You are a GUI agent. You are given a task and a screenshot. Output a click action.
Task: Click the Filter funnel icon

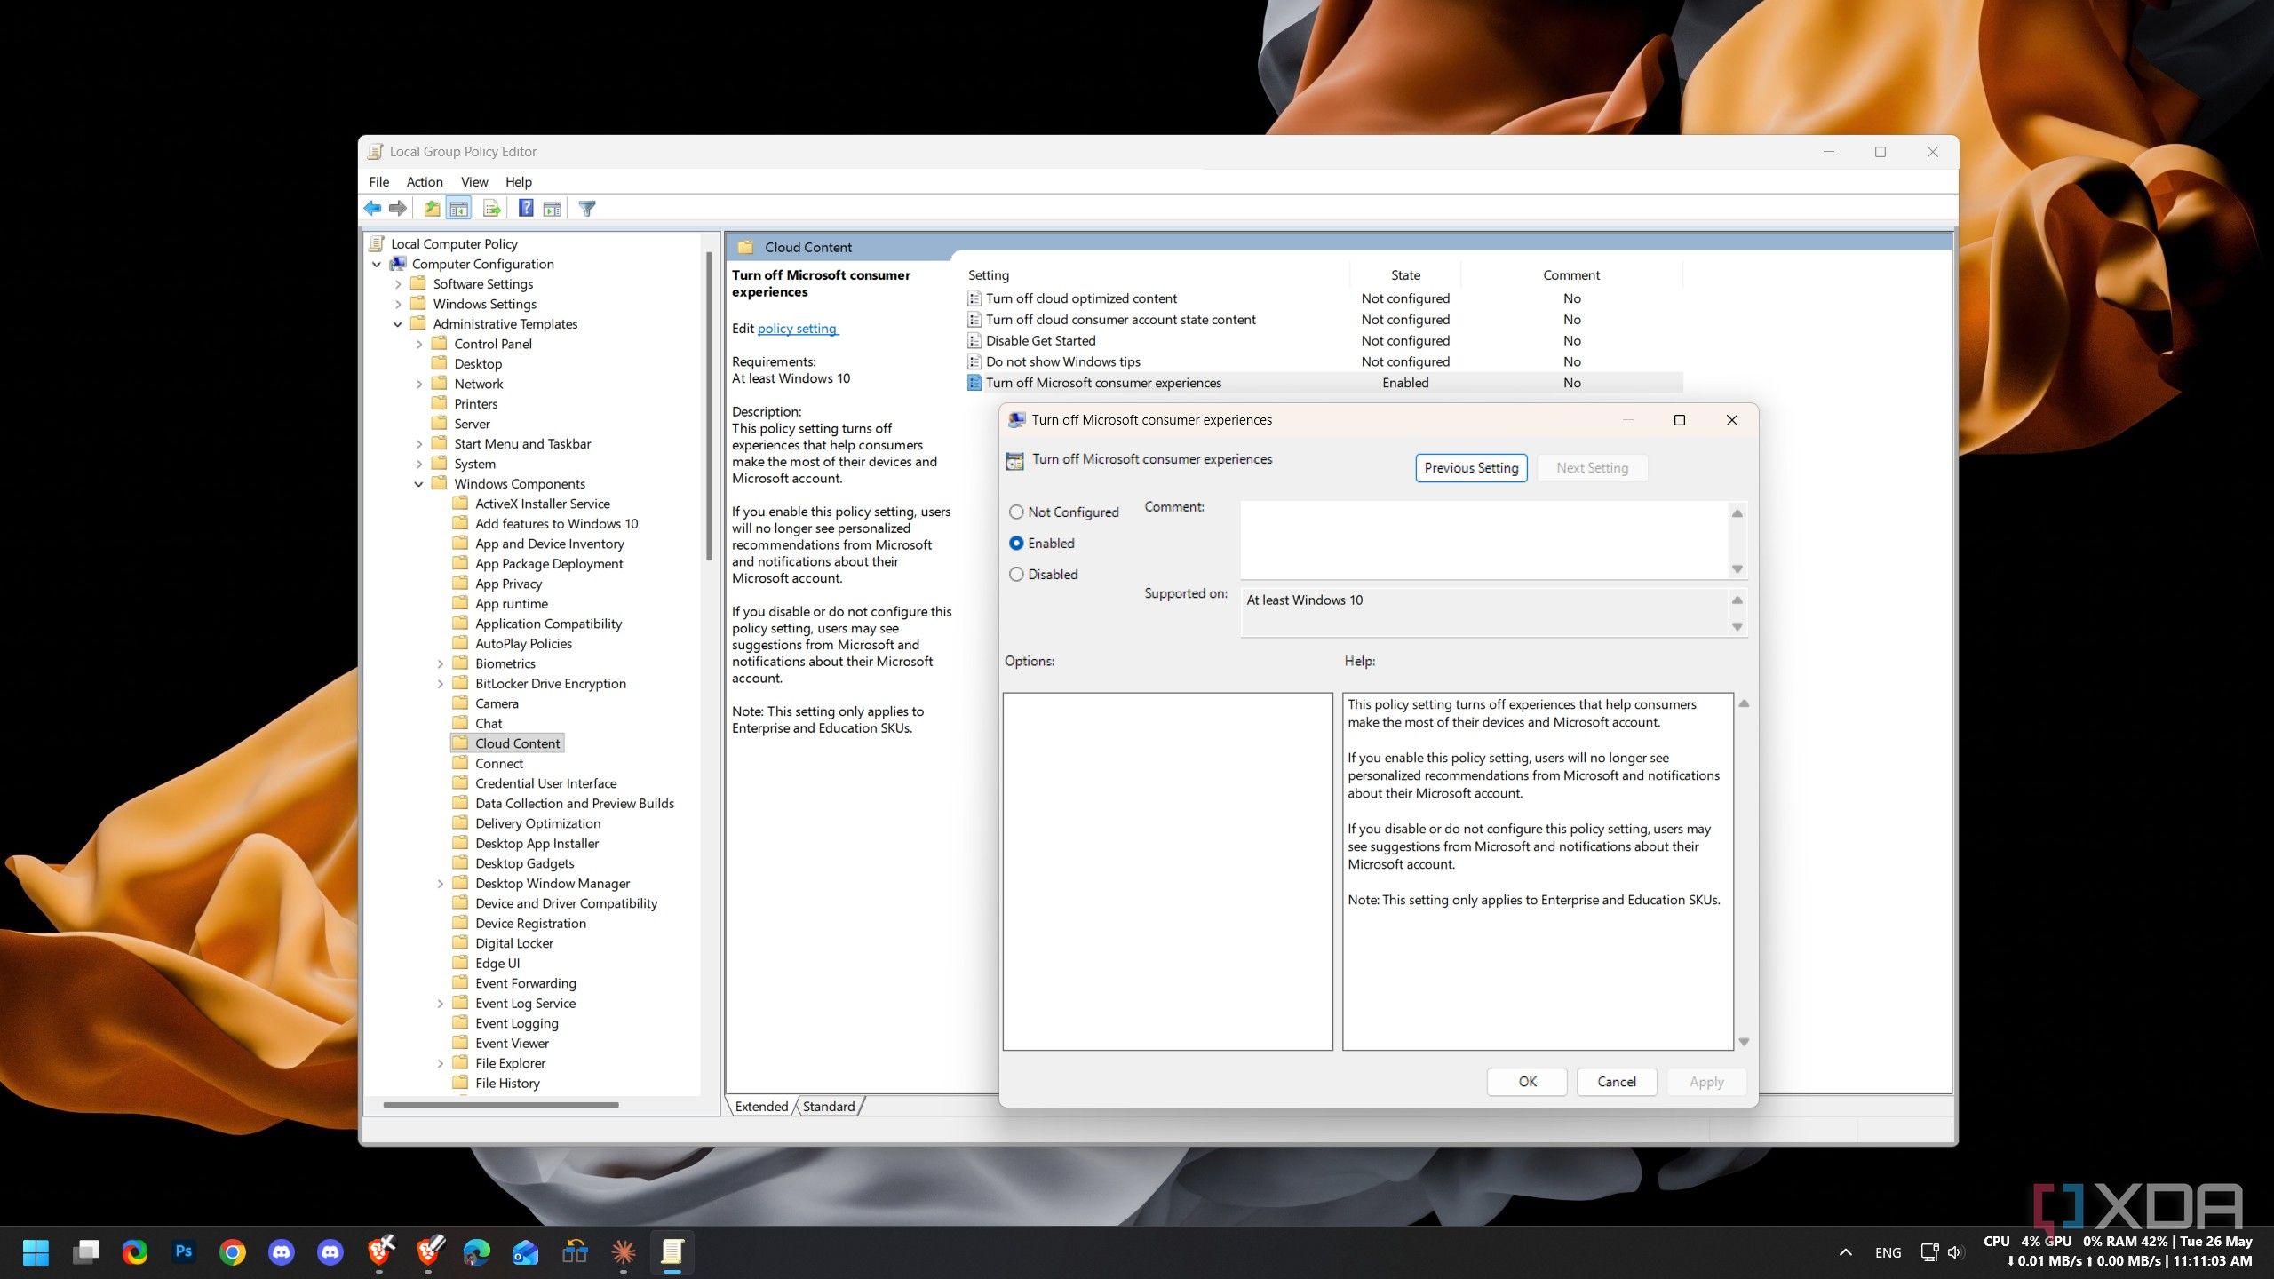587,208
